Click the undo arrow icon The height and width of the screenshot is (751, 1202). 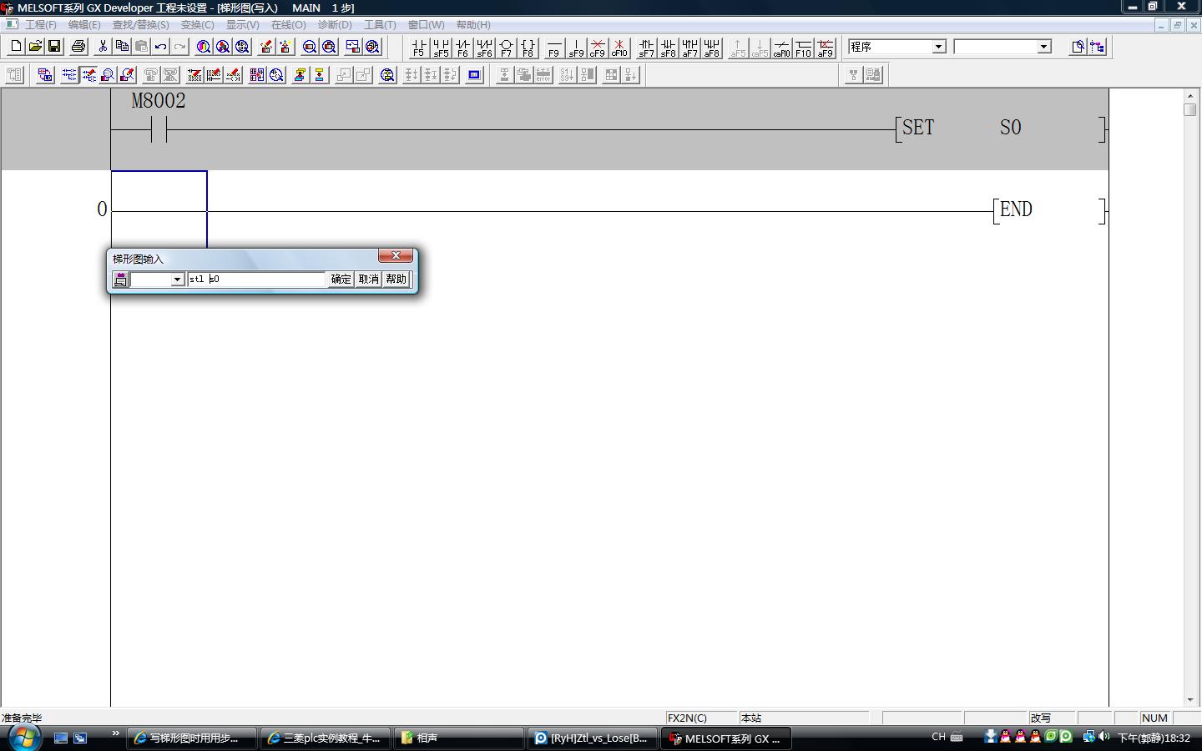click(160, 47)
